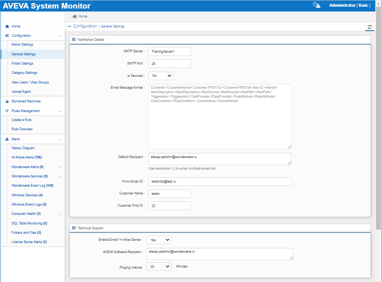Click the Monitored Machines globe icon
This screenshot has height=282, width=382.
pos(7,101)
